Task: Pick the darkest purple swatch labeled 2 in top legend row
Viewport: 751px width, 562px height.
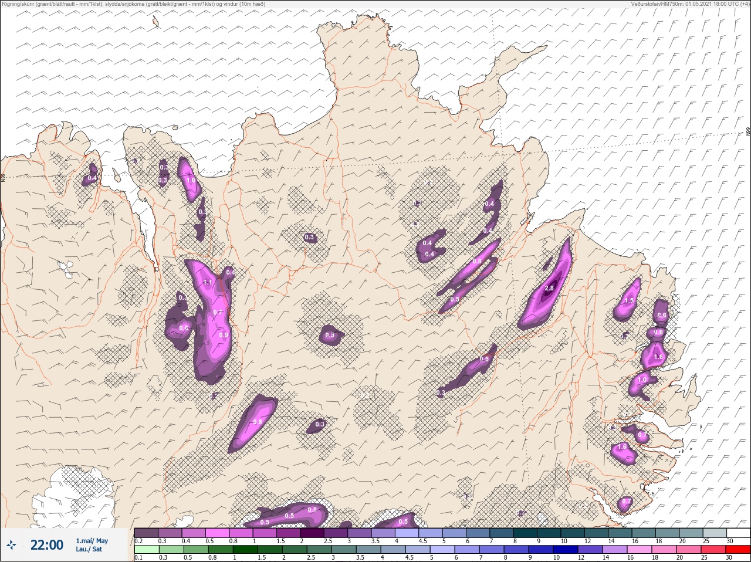Action: tap(313, 533)
